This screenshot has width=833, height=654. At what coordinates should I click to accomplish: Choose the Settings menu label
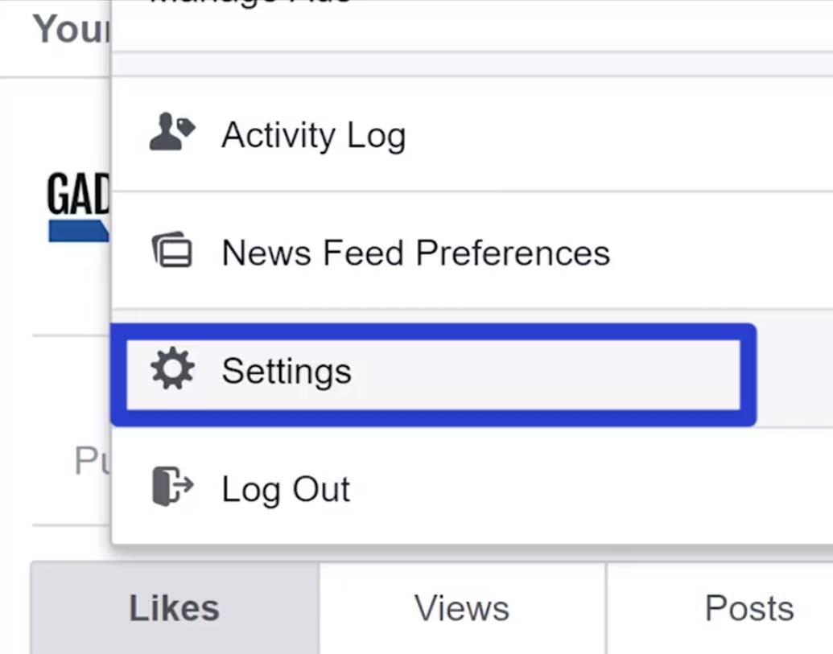click(287, 372)
